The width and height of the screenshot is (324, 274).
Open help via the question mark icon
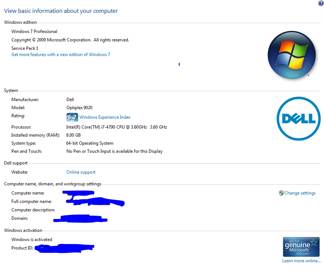pyautogui.click(x=321, y=3)
